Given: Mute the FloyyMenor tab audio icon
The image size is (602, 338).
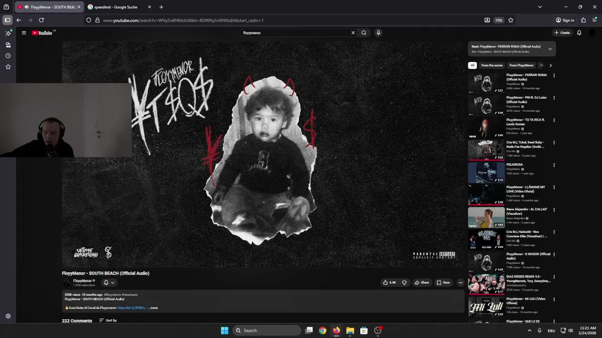Looking at the screenshot, I should click(26, 7).
